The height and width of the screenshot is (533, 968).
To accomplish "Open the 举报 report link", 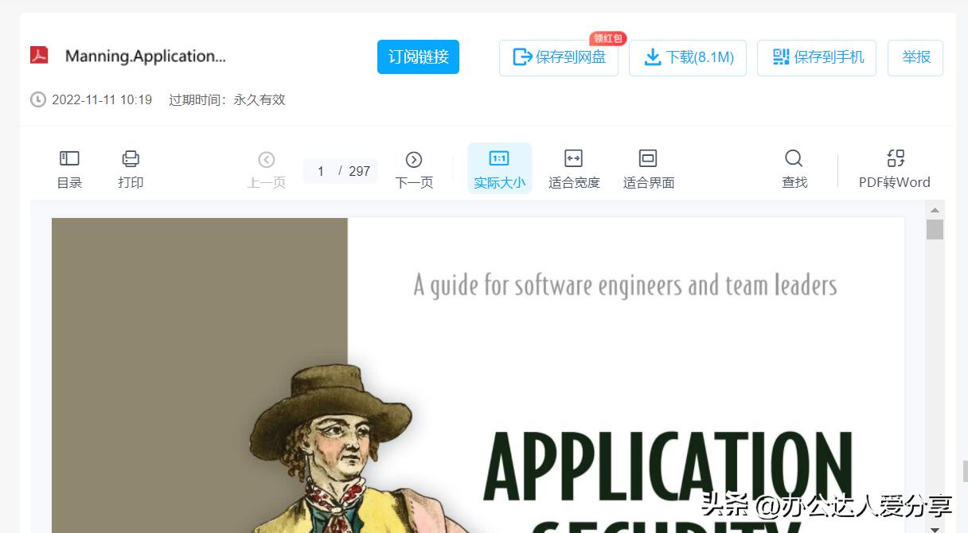I will (915, 57).
